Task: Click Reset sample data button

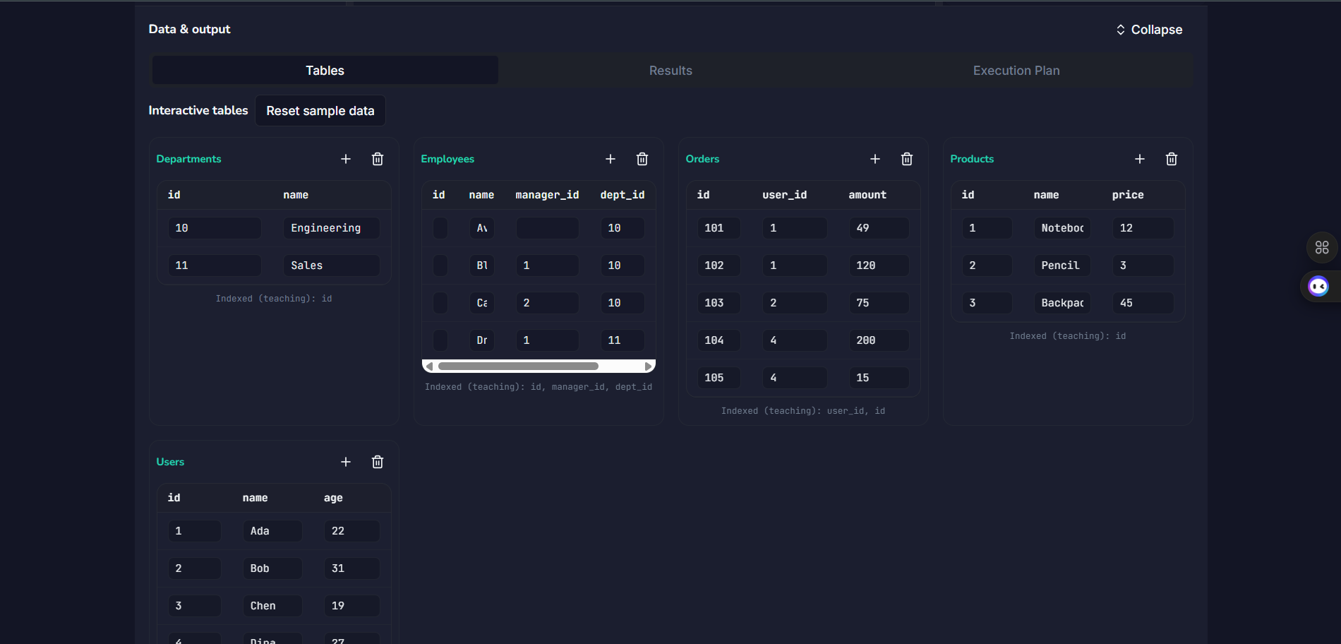Action: click(x=320, y=111)
